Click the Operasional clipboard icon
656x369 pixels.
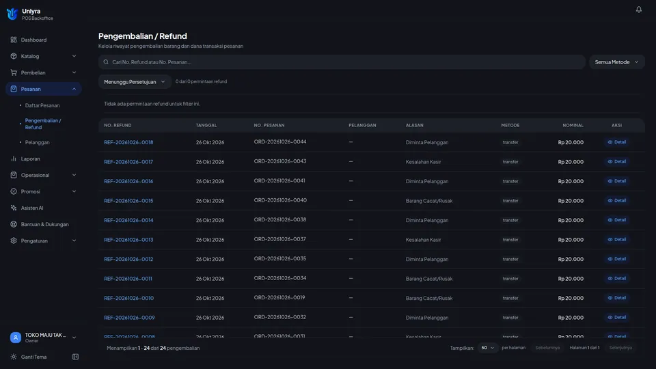pyautogui.click(x=14, y=175)
